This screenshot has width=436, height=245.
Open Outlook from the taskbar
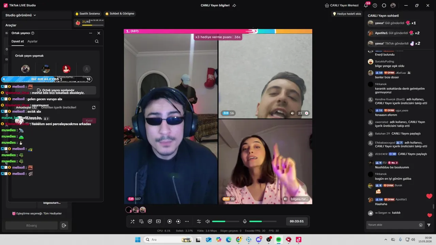click(x=208, y=240)
